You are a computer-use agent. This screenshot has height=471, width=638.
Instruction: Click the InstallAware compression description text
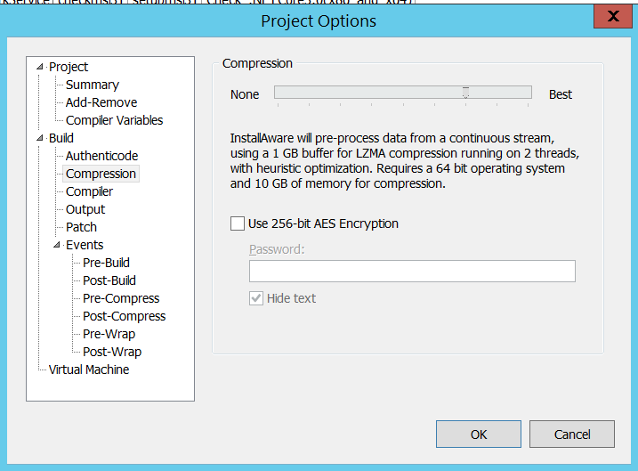[405, 161]
